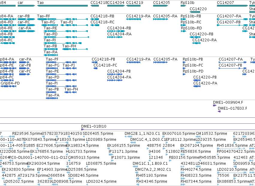
Task: Select the LD20210.5prime EST label
Action: pyautogui.click(x=233, y=170)
